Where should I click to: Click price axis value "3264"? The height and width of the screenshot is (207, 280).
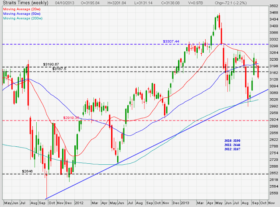tap(273, 52)
